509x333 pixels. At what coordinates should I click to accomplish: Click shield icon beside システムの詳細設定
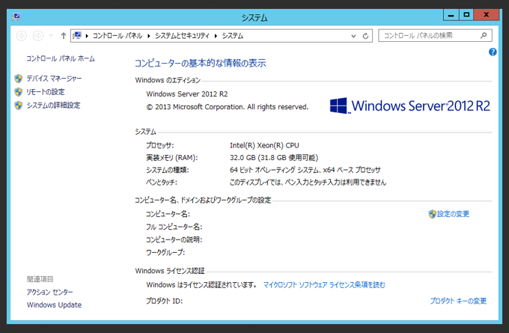tap(19, 106)
